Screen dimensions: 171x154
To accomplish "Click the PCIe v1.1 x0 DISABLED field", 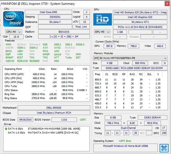I will [x=140, y=27].
